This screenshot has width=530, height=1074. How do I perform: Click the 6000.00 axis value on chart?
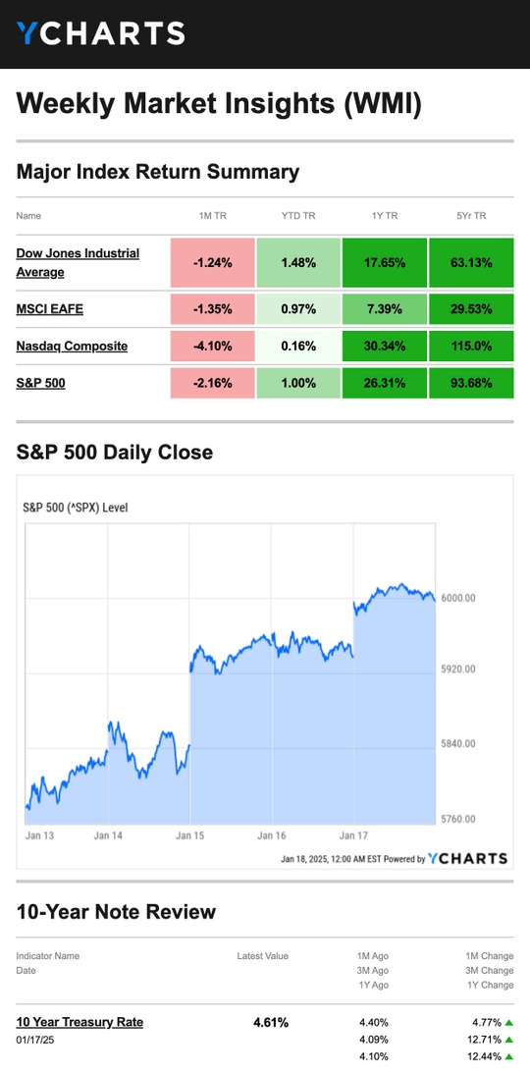tap(456, 598)
